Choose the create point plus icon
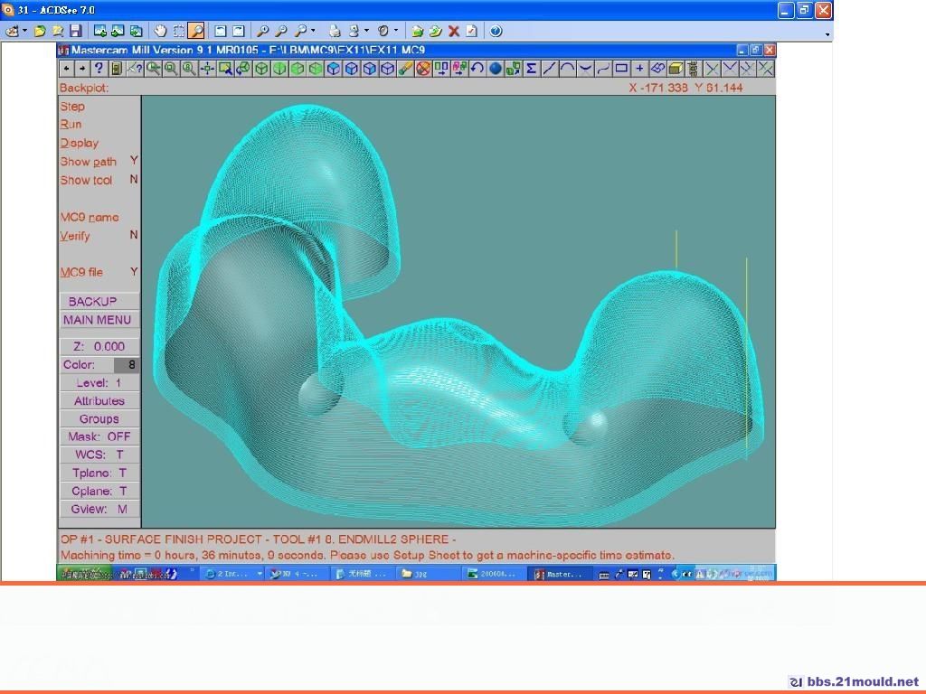 click(x=639, y=69)
